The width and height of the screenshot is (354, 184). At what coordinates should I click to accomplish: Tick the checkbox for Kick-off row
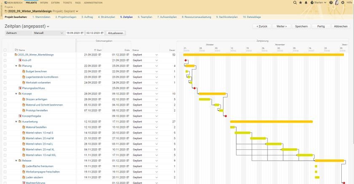pyautogui.click(x=5, y=61)
